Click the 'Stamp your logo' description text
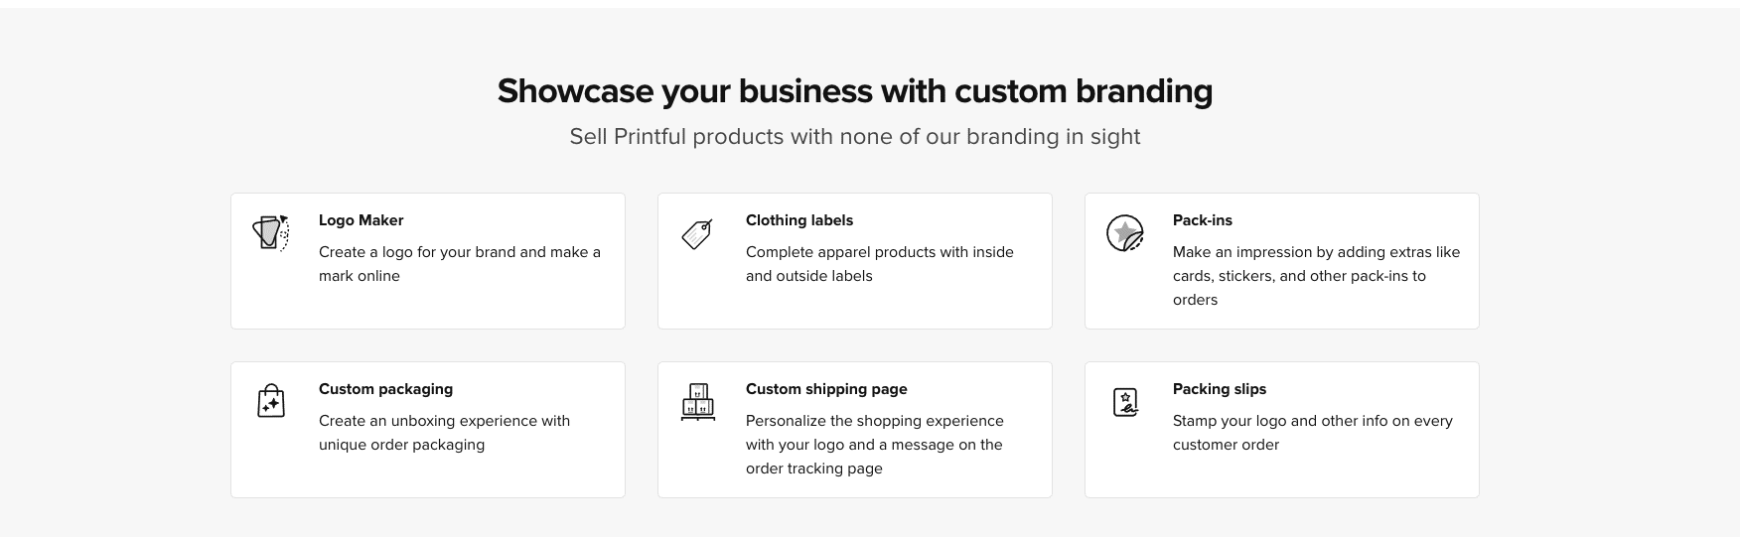 point(1312,433)
